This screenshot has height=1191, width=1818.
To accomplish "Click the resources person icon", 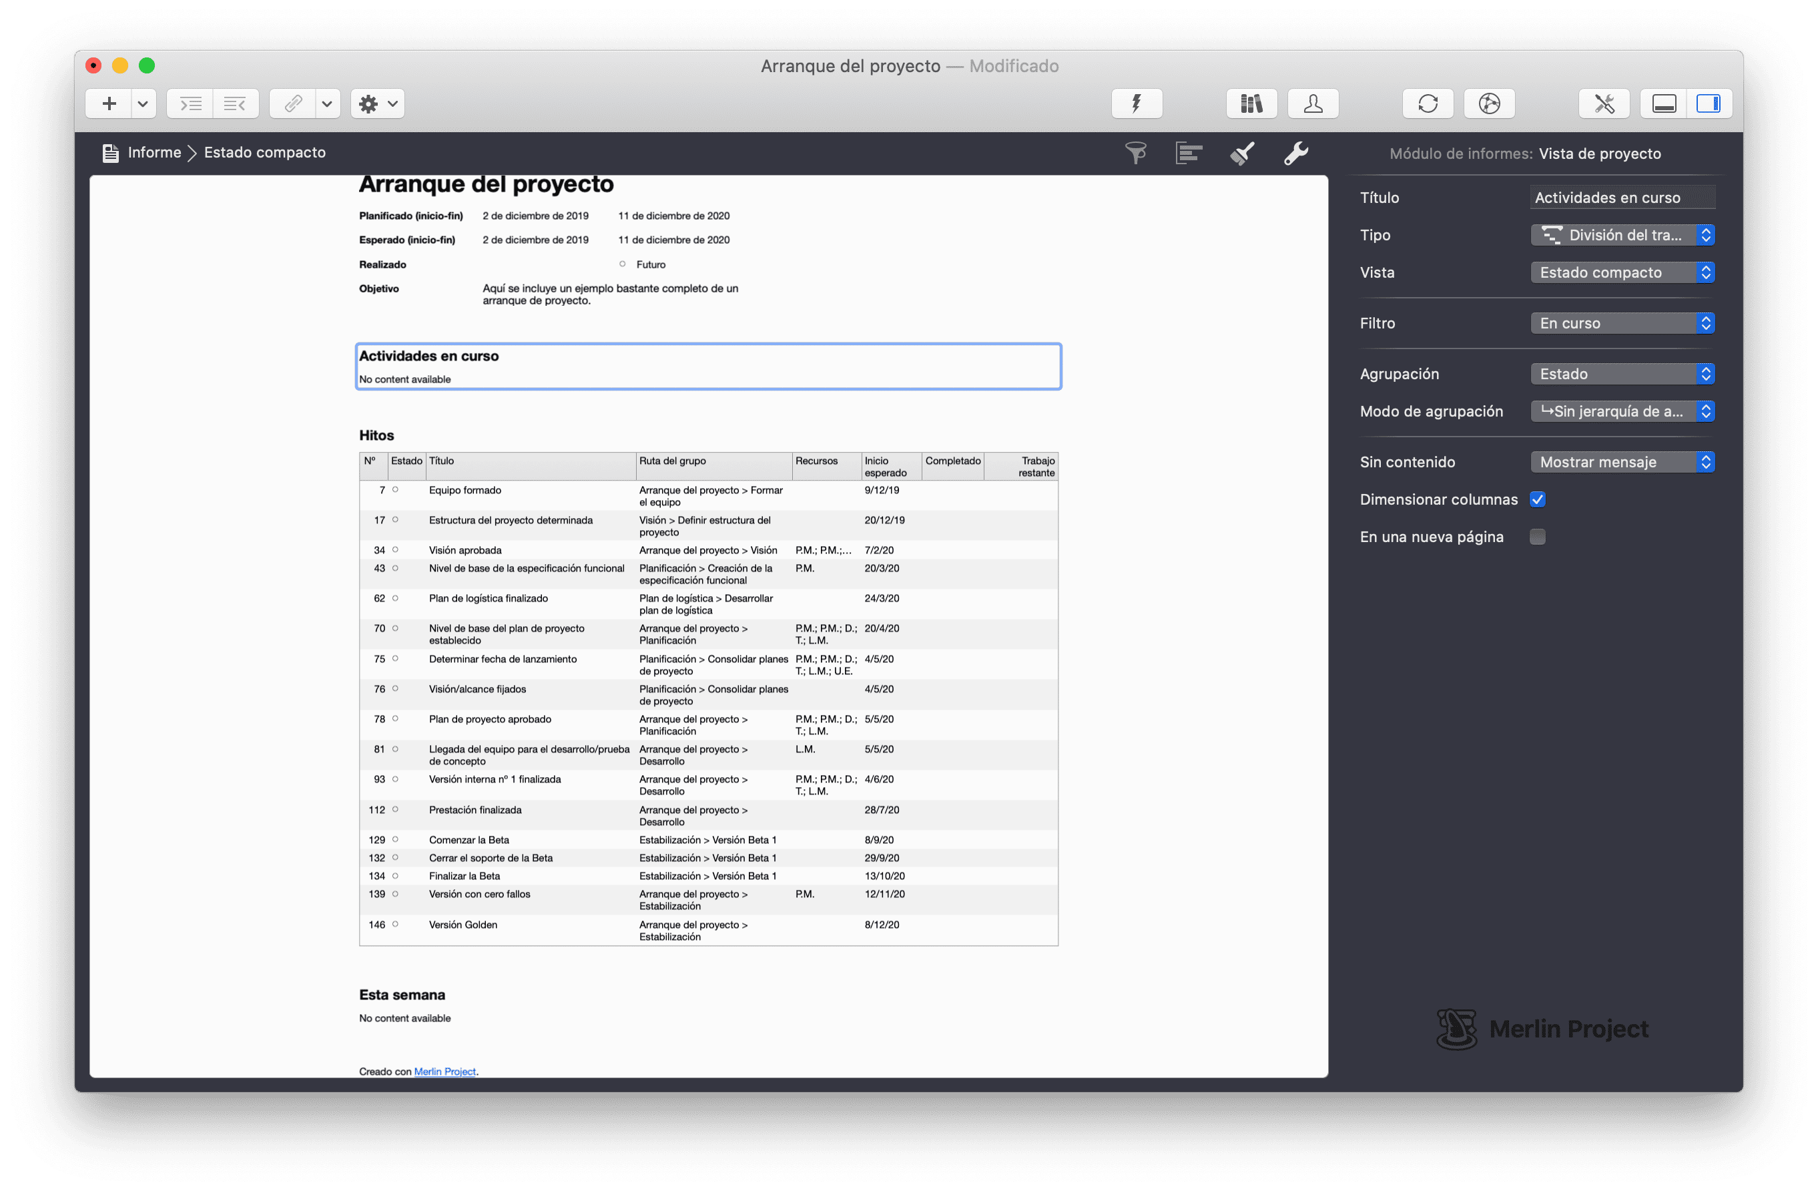I will 1313,103.
